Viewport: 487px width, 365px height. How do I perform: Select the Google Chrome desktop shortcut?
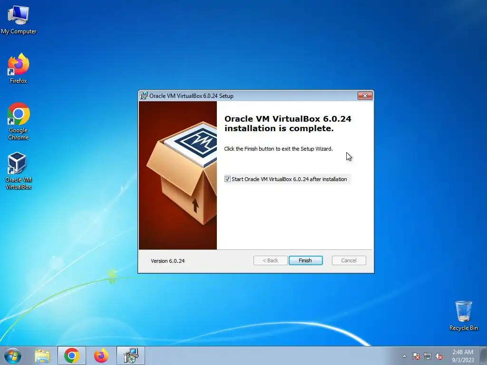[19, 121]
